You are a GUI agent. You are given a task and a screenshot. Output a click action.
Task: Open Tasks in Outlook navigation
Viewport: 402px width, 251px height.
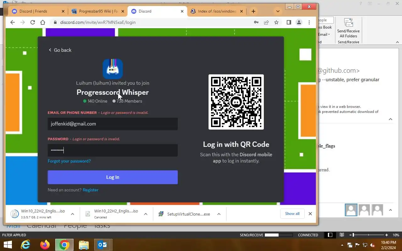(102, 226)
